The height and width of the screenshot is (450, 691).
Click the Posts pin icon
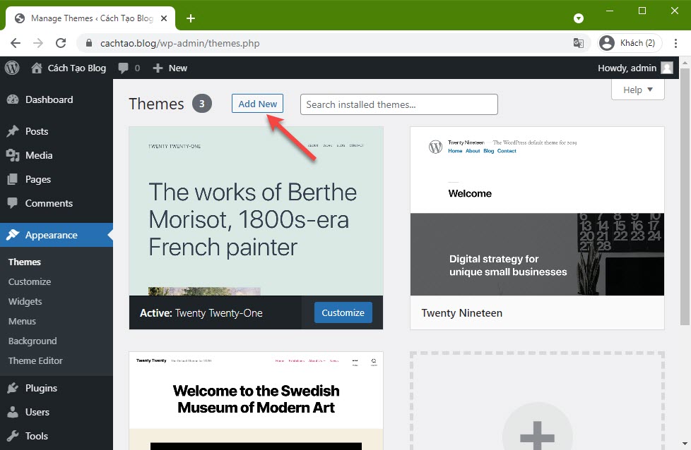(x=13, y=131)
